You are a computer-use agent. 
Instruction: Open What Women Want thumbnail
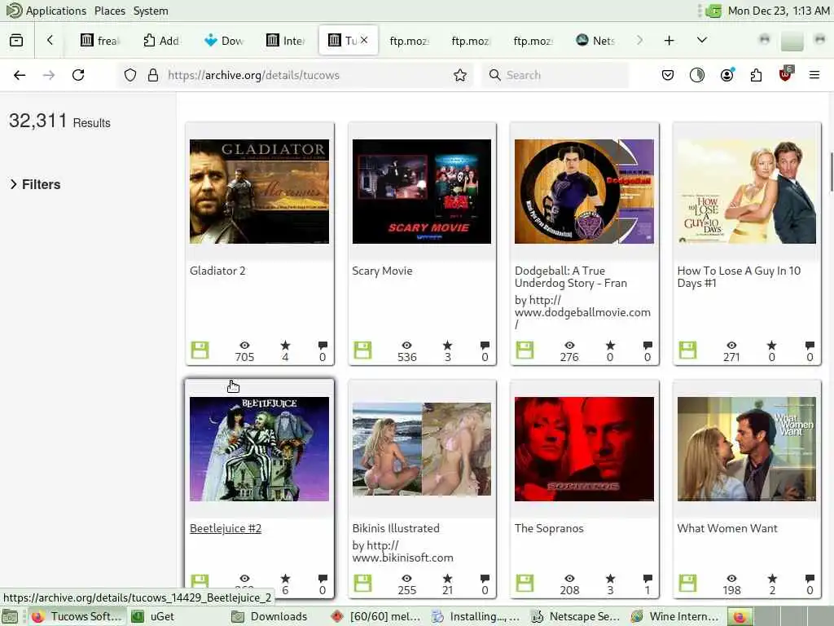[x=747, y=449]
